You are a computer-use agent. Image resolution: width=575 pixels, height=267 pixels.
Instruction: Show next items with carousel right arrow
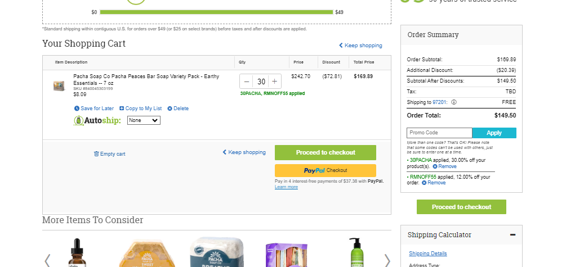pos(387,261)
